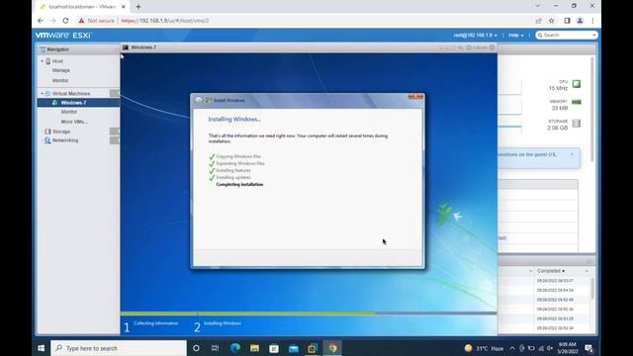Open the Windows notification center icon
Viewport: 633px width, 356px height.
[589, 348]
